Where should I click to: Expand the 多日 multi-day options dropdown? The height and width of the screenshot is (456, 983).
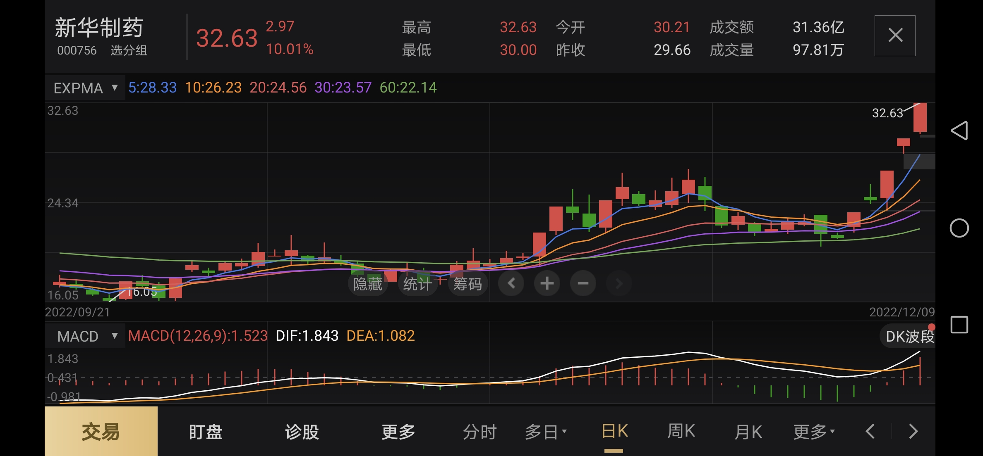pos(546,432)
